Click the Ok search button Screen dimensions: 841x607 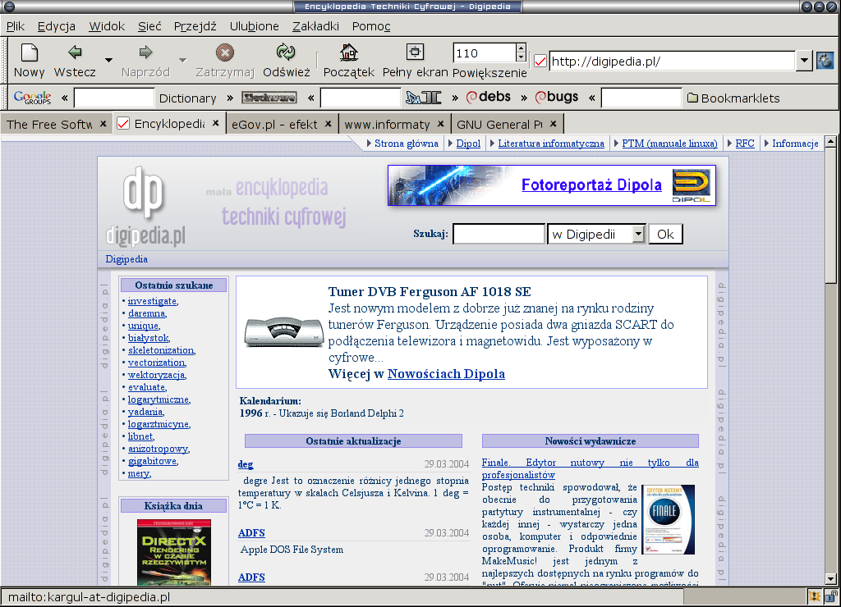(x=665, y=234)
